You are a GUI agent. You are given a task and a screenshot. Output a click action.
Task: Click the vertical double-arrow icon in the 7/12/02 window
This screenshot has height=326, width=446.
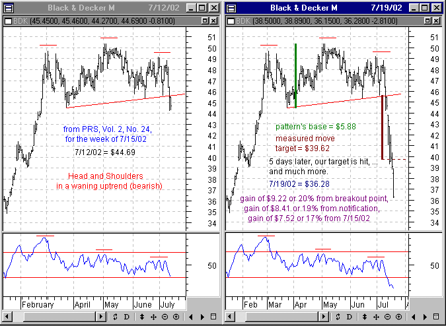(x=141, y=317)
